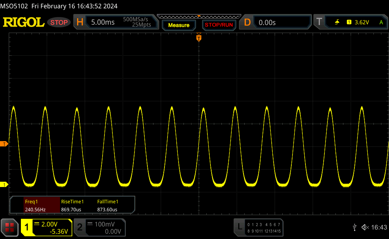Click the MSO5102 timestamp header text

point(59,6)
